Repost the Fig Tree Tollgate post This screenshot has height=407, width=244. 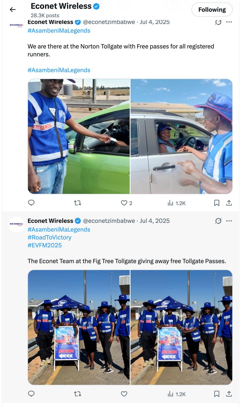point(77,394)
